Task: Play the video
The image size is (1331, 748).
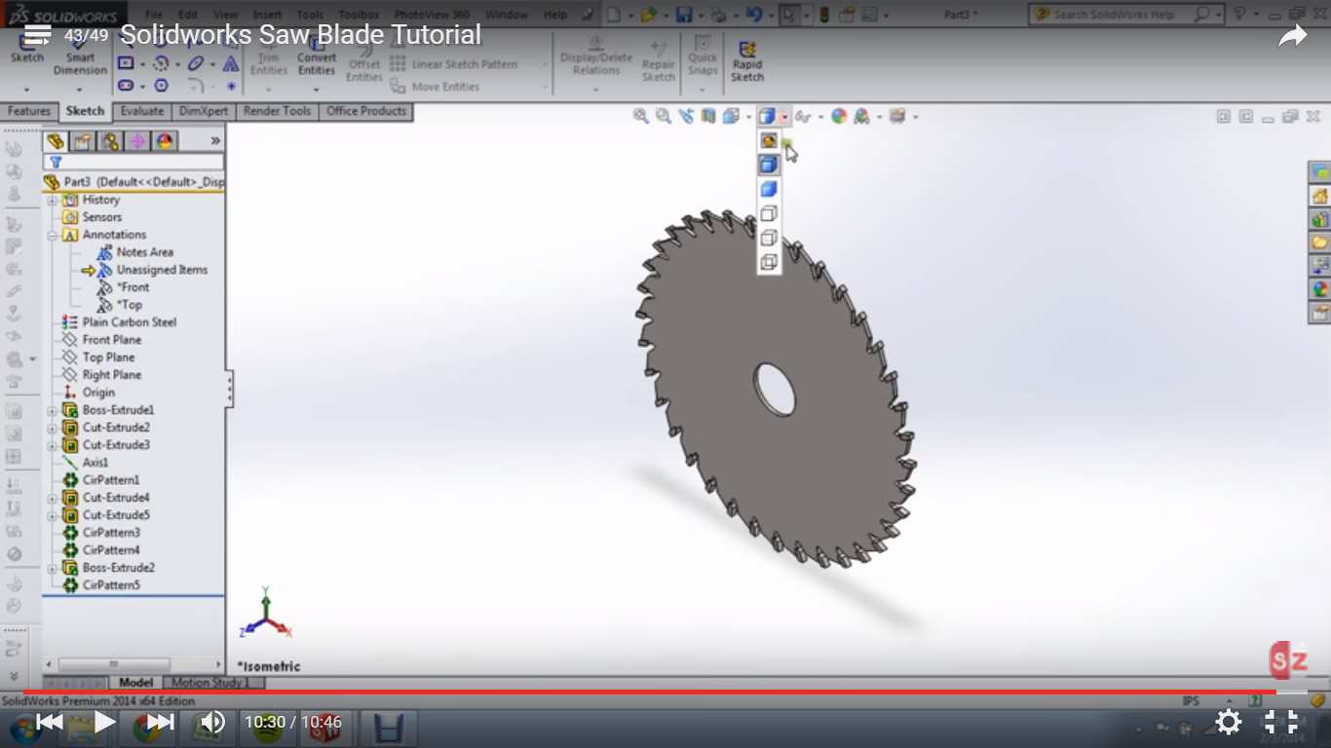Action: [x=104, y=722]
